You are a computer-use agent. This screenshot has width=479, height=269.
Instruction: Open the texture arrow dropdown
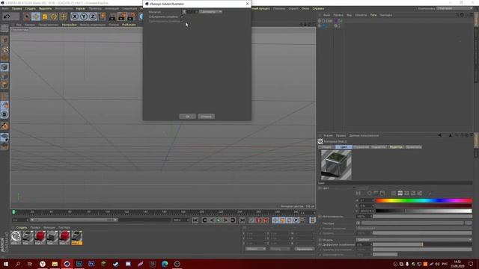tap(358, 223)
